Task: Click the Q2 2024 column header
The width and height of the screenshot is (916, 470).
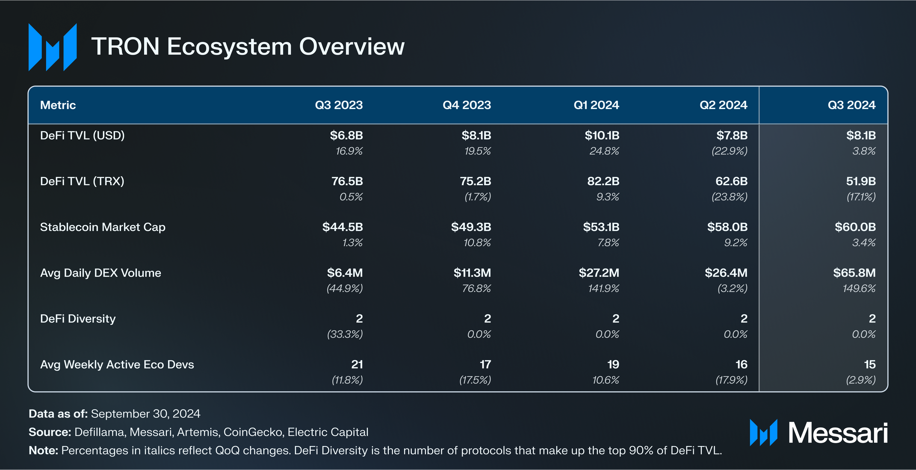Action: 723,105
